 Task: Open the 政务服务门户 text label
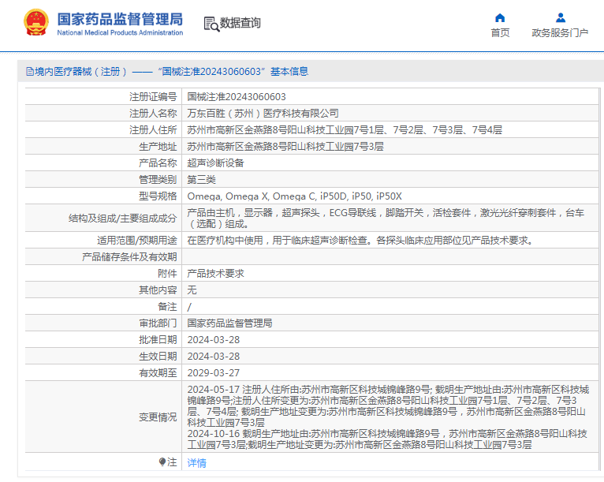tap(560, 33)
